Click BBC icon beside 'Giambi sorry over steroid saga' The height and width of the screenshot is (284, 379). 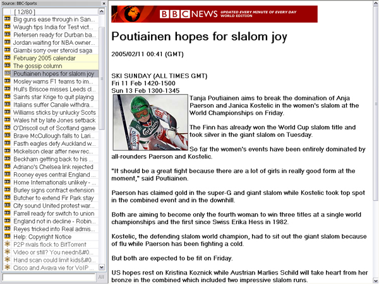pyautogui.click(x=7, y=50)
